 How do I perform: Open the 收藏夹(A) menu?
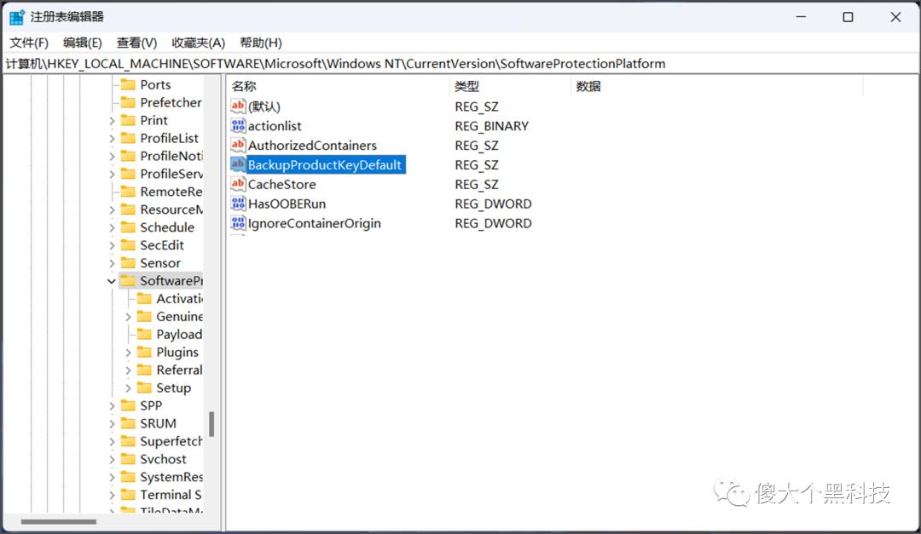197,42
